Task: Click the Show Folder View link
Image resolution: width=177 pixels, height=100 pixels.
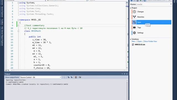Action: tap(150, 41)
